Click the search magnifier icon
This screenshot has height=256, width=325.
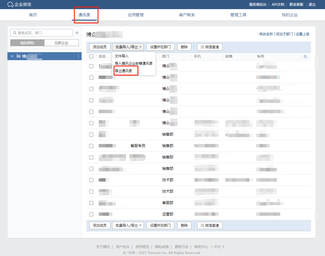pyautogui.click(x=15, y=33)
